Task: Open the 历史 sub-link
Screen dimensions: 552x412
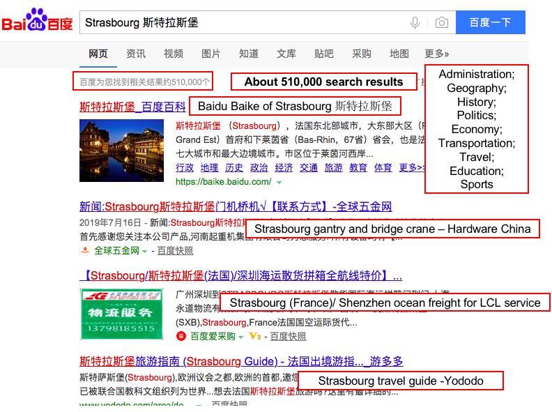Action: (234, 167)
